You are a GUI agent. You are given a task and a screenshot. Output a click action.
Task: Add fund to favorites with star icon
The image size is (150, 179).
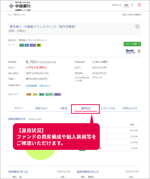click(x=137, y=26)
